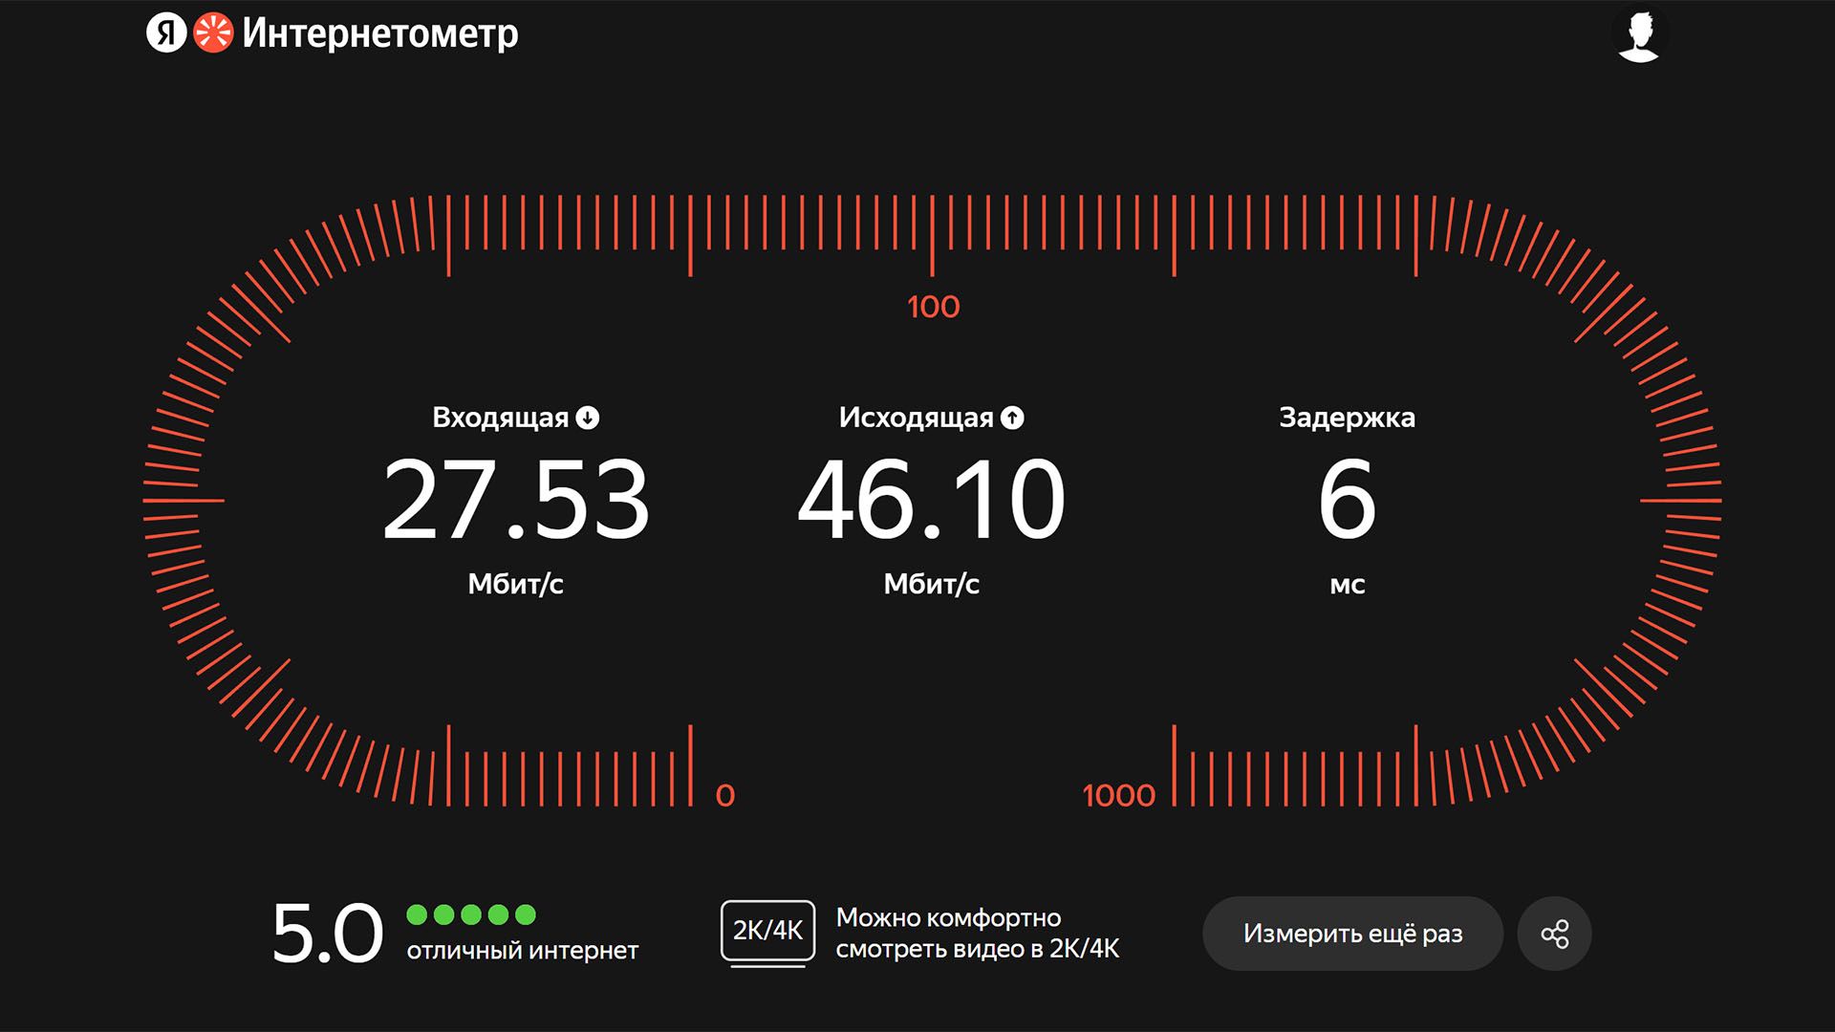Click the 5.0 rating score
The width and height of the screenshot is (1835, 1032).
327,934
